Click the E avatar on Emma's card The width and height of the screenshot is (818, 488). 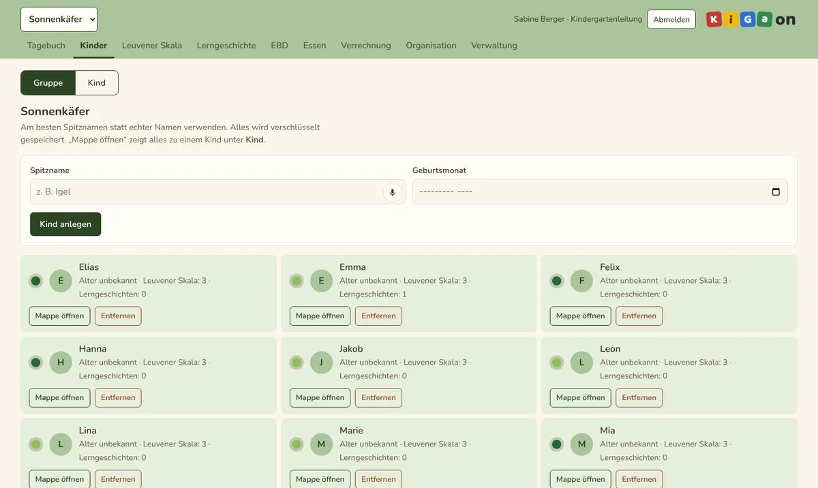coord(321,281)
